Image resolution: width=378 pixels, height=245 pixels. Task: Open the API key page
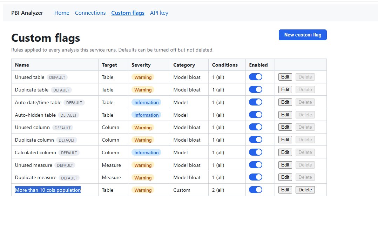159,13
